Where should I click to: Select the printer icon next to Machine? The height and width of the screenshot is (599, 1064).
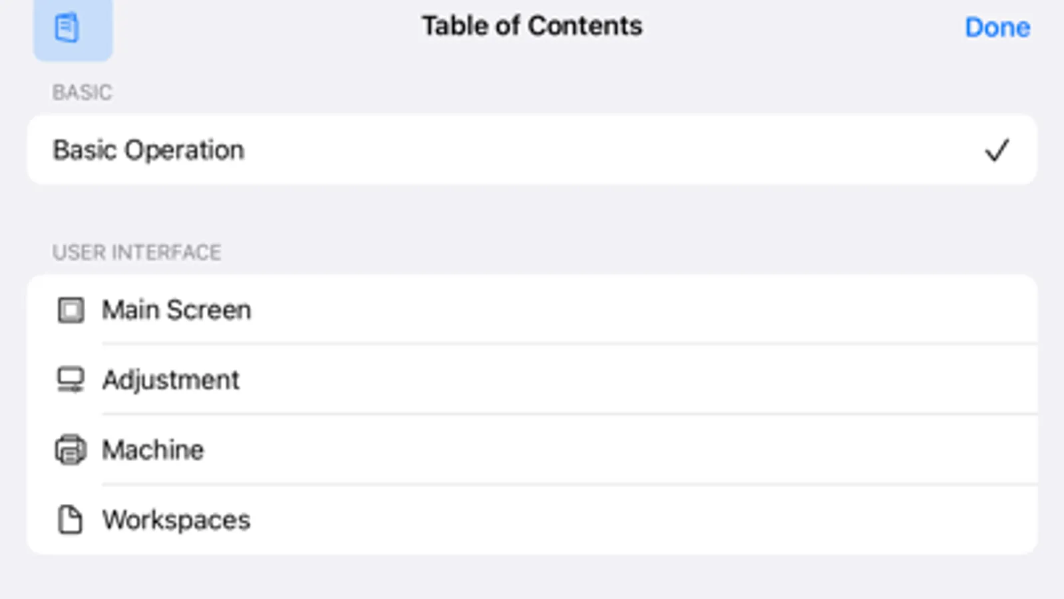[71, 449]
